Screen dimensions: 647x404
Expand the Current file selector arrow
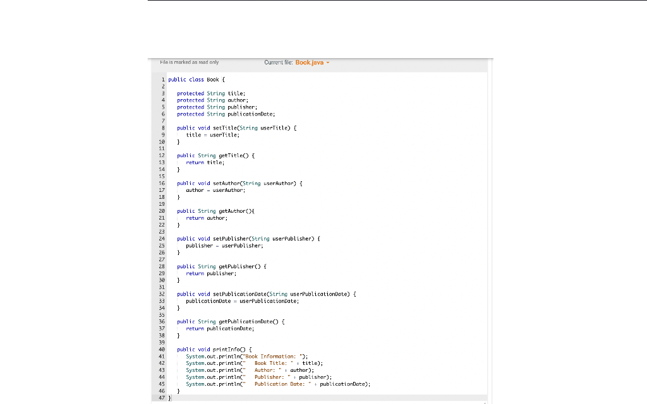click(329, 62)
